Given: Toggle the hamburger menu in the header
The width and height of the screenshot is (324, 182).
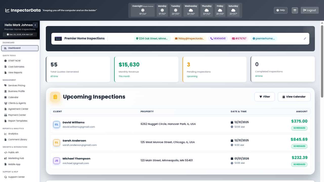Looking at the screenshot, I should pyautogui.click(x=295, y=10).
